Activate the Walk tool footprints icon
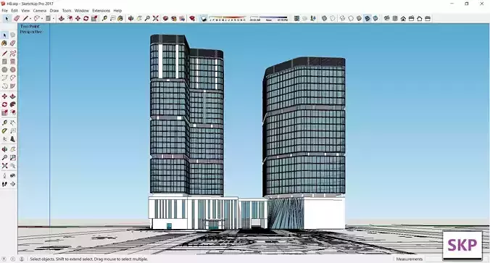Image resolution: width=490 pixels, height=263 pixels. pos(4,184)
